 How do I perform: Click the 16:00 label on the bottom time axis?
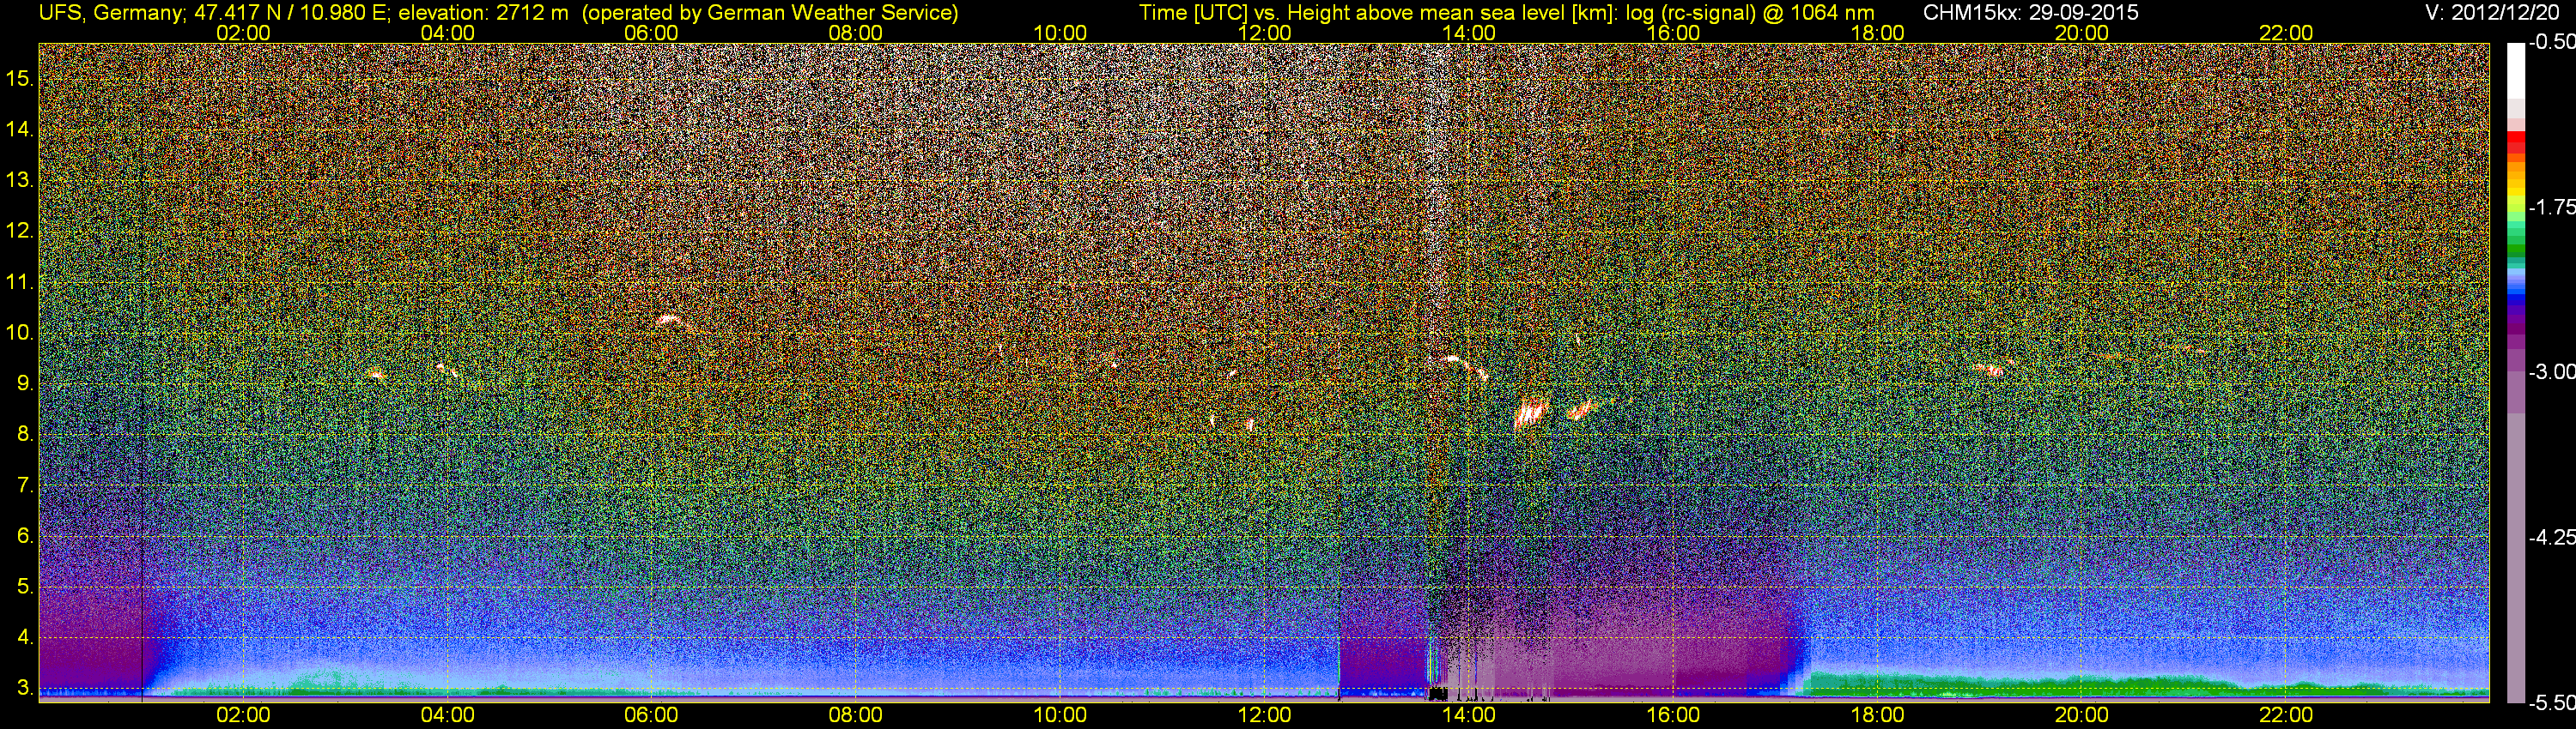point(1673,715)
